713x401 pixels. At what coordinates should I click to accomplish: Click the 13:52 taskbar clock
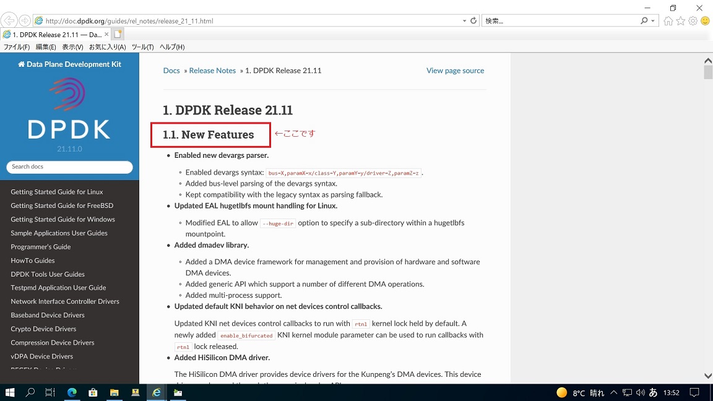[671, 393]
